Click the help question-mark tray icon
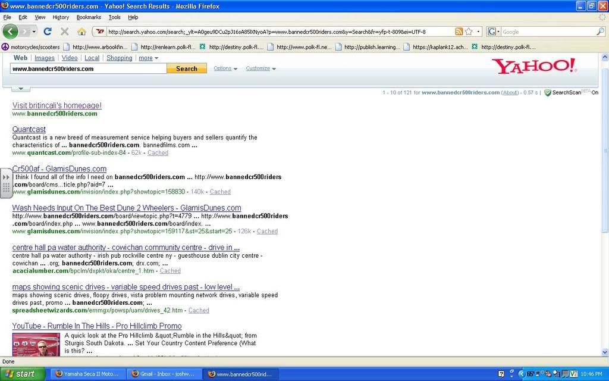 (x=501, y=374)
